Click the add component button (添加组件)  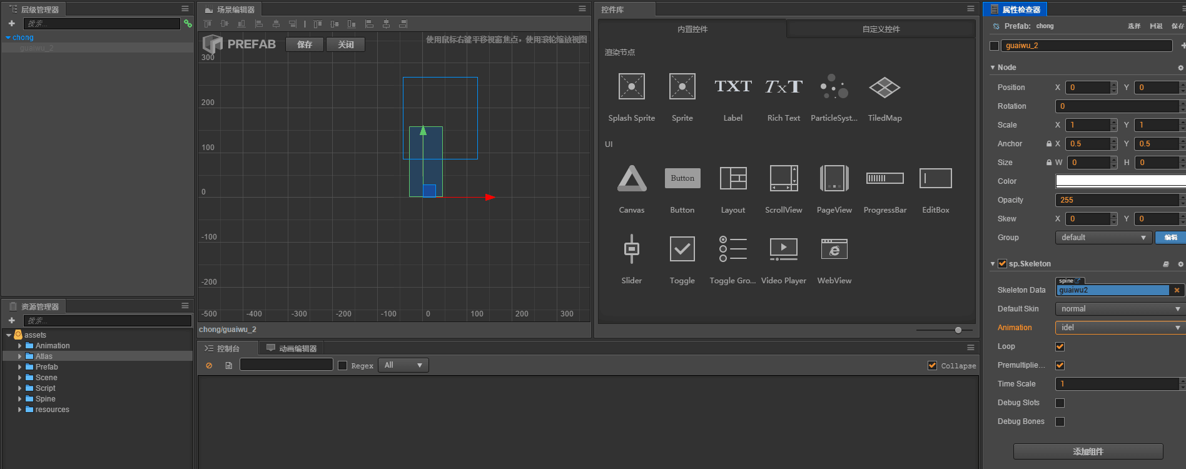tap(1088, 451)
